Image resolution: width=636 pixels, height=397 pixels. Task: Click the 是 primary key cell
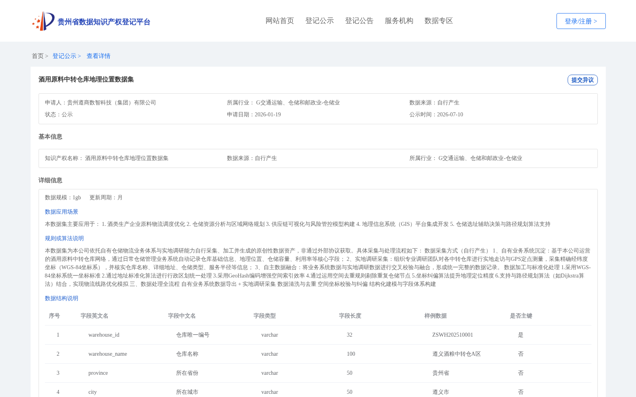click(521, 335)
